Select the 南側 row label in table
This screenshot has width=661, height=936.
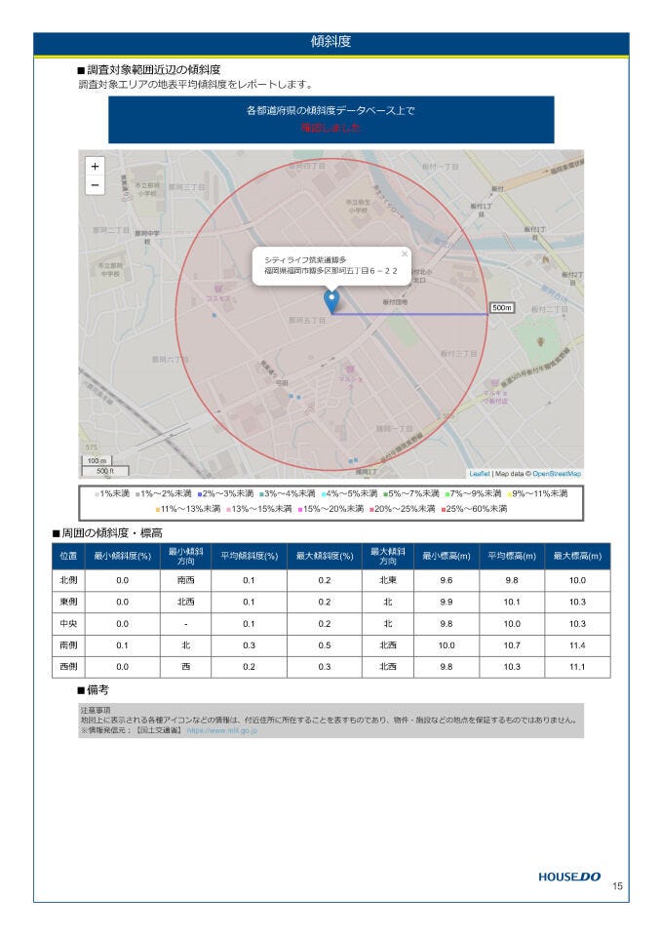point(68,645)
